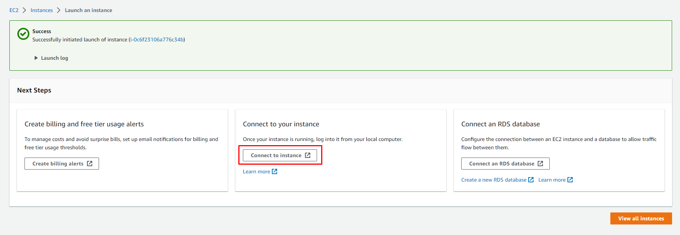The image size is (680, 235).
Task: Expand the Launch log section
Action: click(x=51, y=58)
